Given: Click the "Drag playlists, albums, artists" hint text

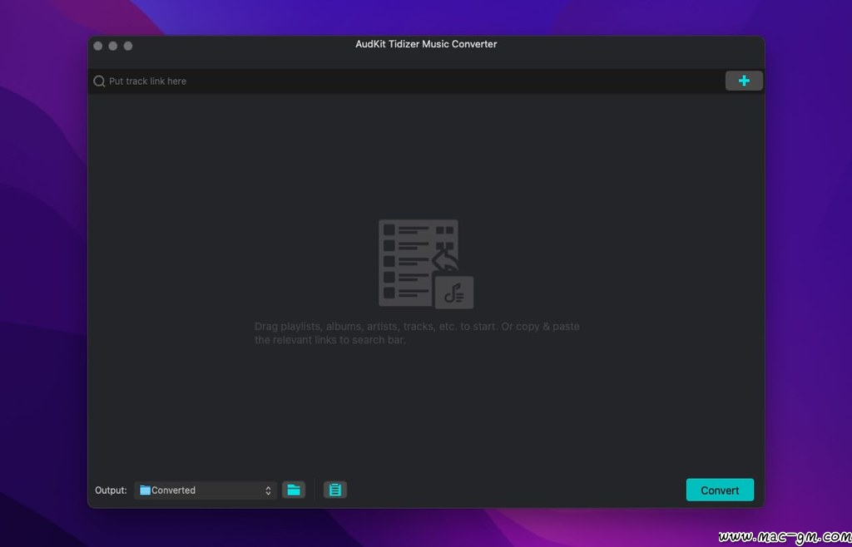Looking at the screenshot, I should 417,333.
